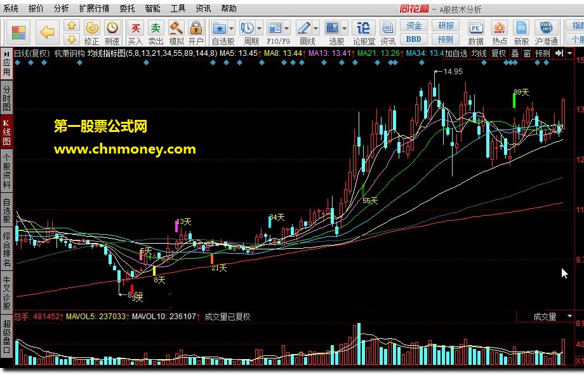Click the yellow down arrow button
Image resolution: width=584 pixels, height=375 pixels.
[72, 39]
